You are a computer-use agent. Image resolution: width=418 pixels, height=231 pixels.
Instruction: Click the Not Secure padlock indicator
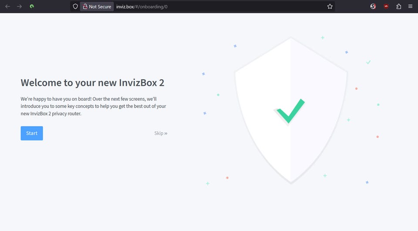[97, 7]
